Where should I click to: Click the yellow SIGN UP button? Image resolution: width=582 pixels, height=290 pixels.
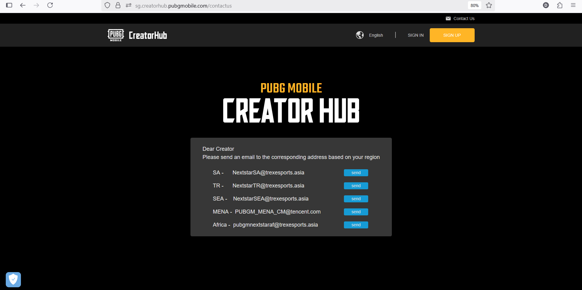[452, 35]
